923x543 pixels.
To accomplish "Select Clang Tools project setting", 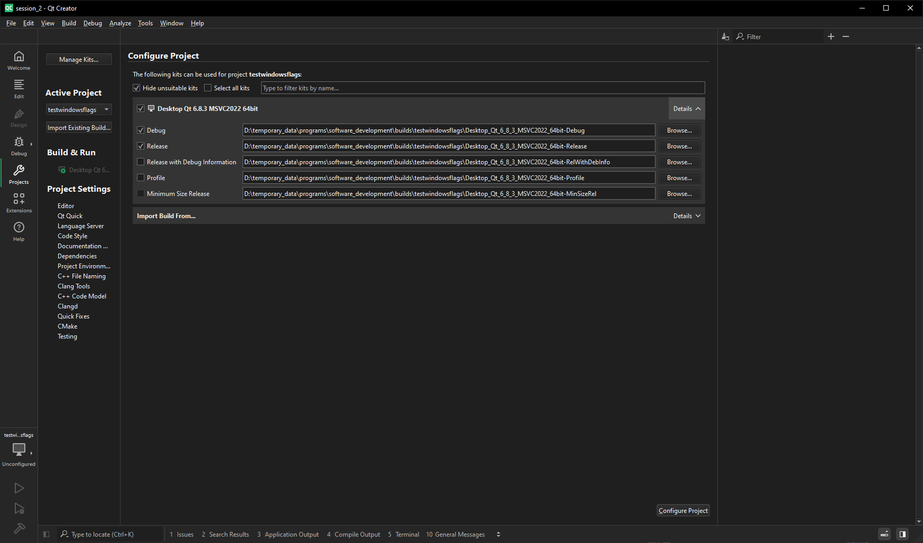I will 73,286.
